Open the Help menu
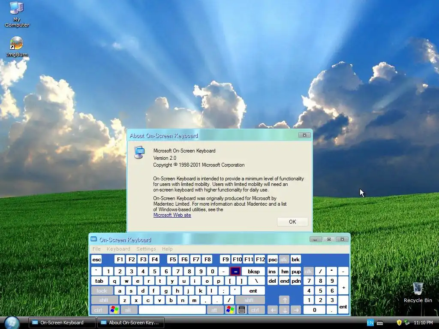The height and width of the screenshot is (329, 439). [x=167, y=249]
